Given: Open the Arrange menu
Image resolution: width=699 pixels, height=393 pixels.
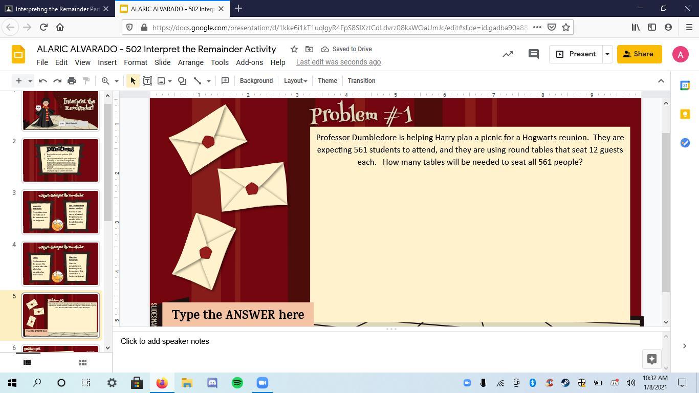Looking at the screenshot, I should click(191, 62).
